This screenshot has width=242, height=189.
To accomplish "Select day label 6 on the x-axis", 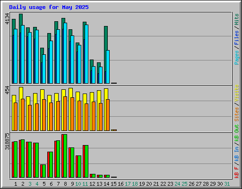I will click(x=51, y=184).
